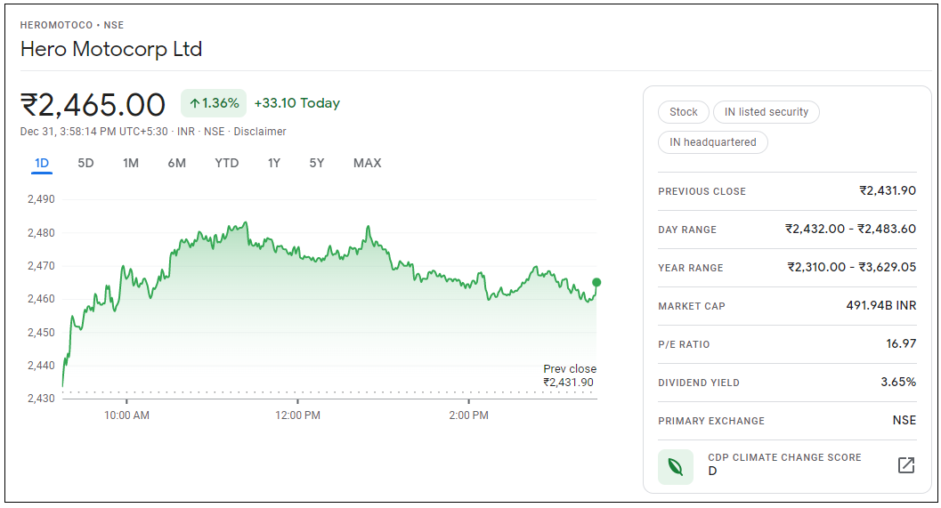Click the YEAR RANGE row label
Image resolution: width=941 pixels, height=508 pixels.
691,268
